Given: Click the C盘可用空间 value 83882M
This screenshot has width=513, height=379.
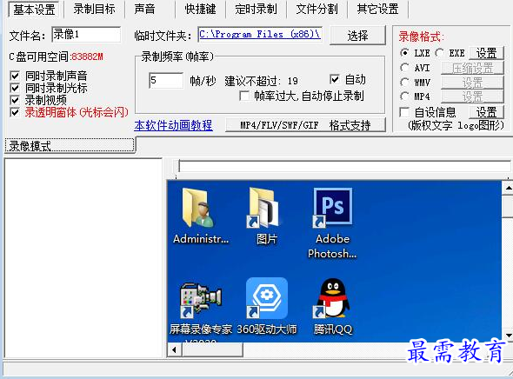Looking at the screenshot, I should click(x=87, y=57).
